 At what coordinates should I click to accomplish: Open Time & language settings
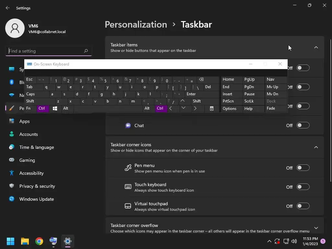coord(36,147)
